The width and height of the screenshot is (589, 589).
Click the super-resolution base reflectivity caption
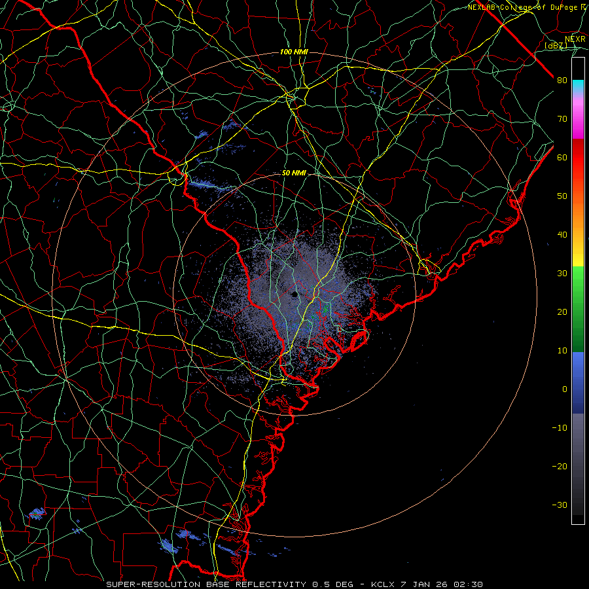click(x=294, y=584)
